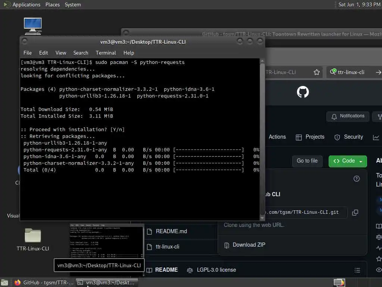Click the 'Total Download Size' line in the terminal
382x287 pixels.
[x=67, y=109]
